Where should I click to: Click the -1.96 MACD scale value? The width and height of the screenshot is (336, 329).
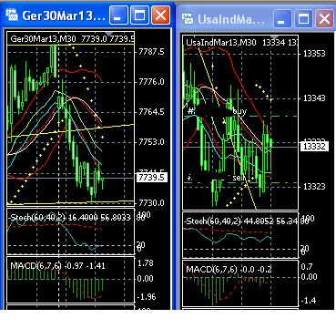pyautogui.click(x=147, y=296)
